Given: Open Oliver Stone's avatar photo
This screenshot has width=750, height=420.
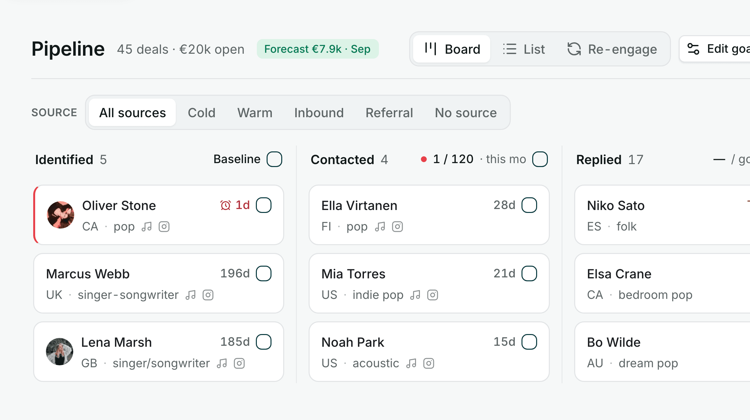Looking at the screenshot, I should 61,215.
